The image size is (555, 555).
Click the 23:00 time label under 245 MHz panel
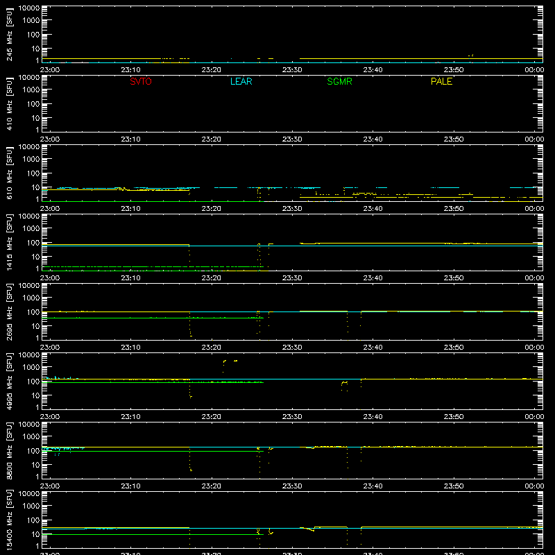click(x=50, y=70)
